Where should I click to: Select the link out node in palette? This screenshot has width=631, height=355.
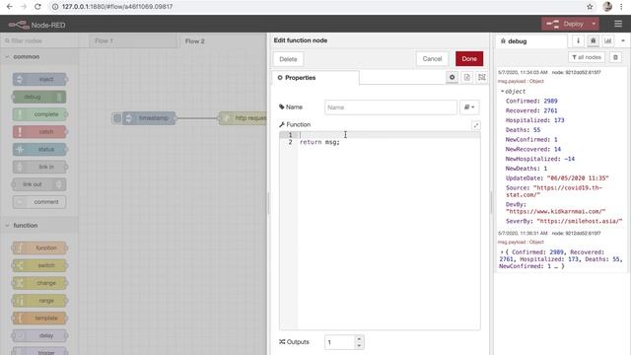click(39, 184)
